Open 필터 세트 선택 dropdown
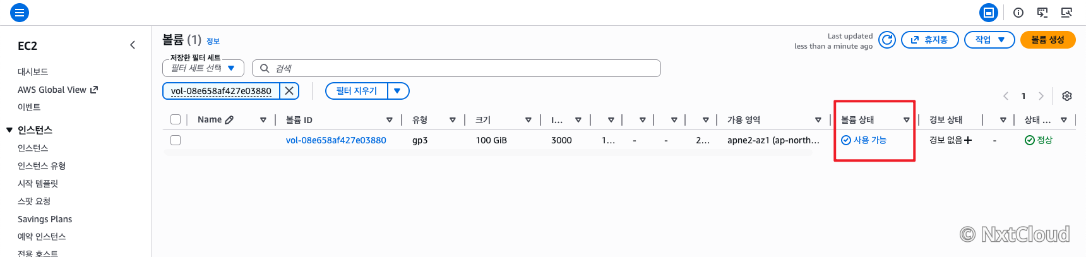The height and width of the screenshot is (257, 1086). [x=203, y=68]
